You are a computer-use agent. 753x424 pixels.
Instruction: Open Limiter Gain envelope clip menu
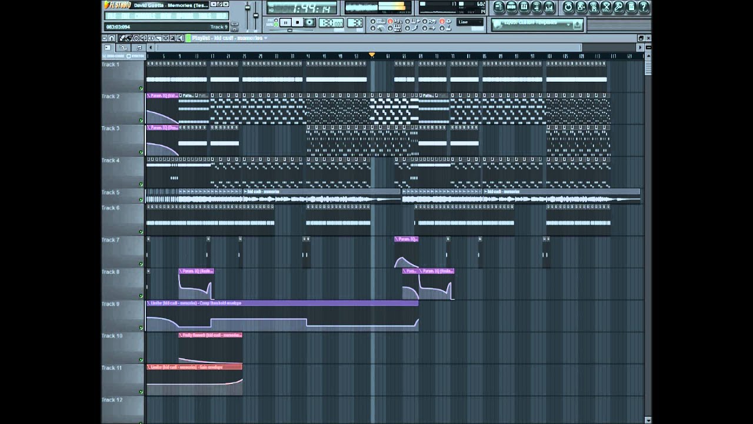tap(148, 366)
